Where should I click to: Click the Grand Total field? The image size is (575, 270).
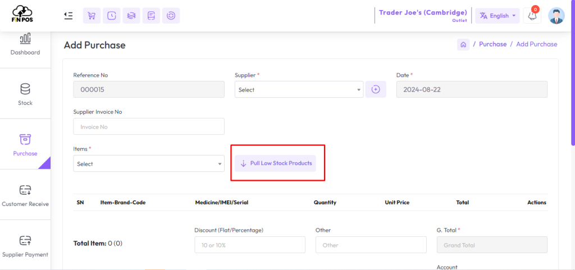[x=492, y=245]
